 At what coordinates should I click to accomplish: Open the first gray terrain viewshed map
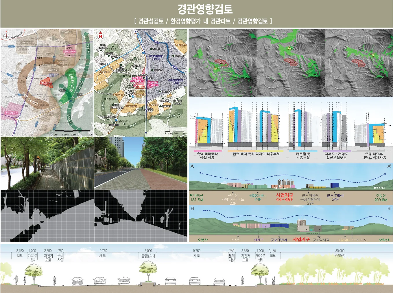223,63
